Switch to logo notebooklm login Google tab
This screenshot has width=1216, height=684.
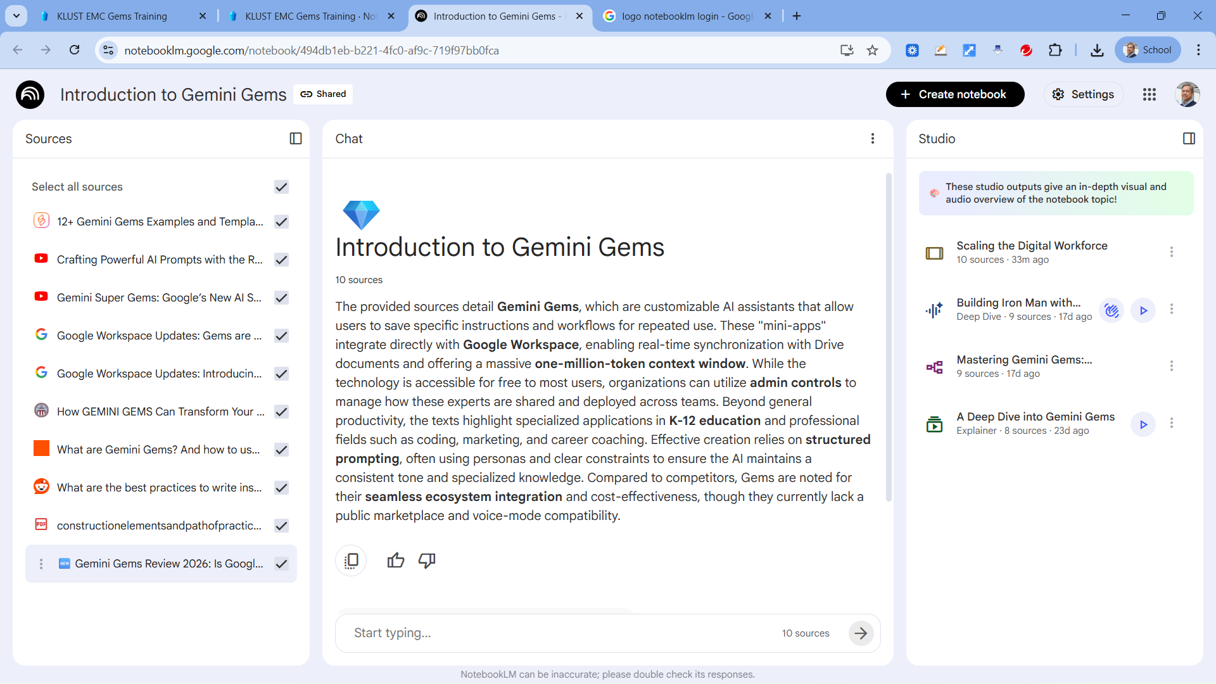point(688,16)
